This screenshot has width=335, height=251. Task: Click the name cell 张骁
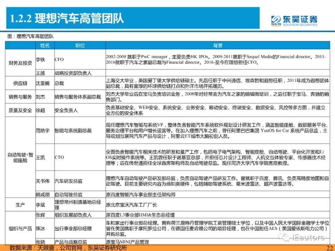(45, 242)
